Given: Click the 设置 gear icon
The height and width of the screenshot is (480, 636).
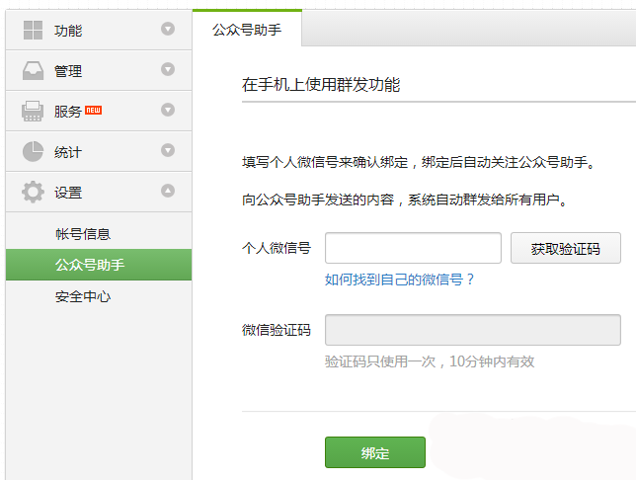Looking at the screenshot, I should (33, 192).
